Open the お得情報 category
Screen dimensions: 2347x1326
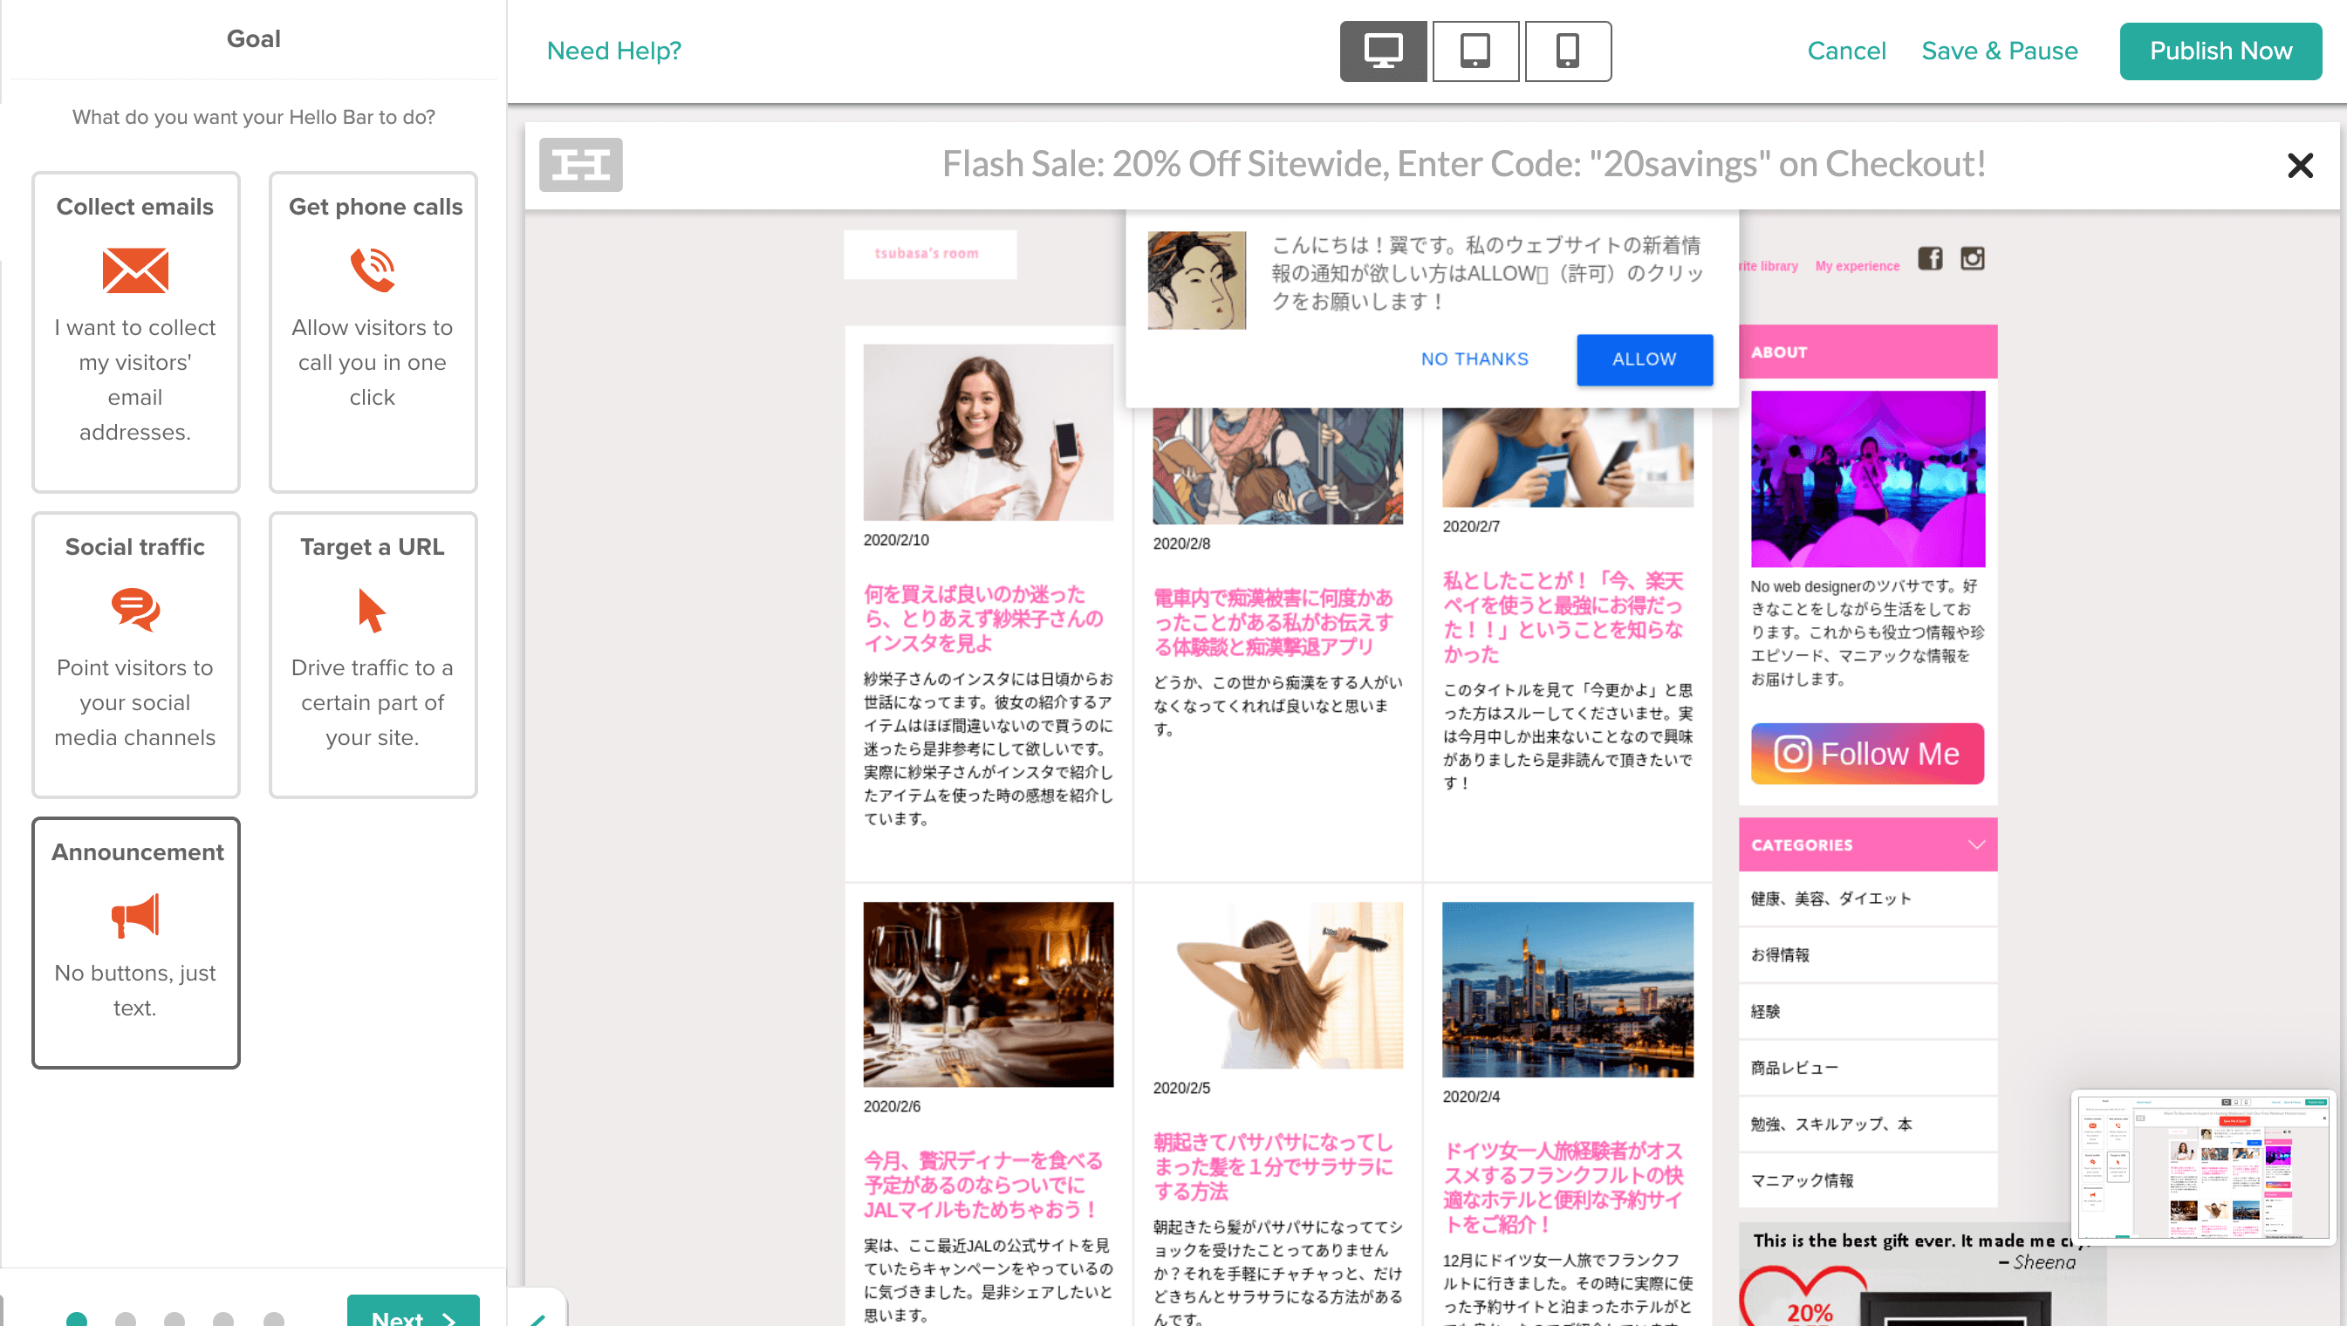[1867, 955]
